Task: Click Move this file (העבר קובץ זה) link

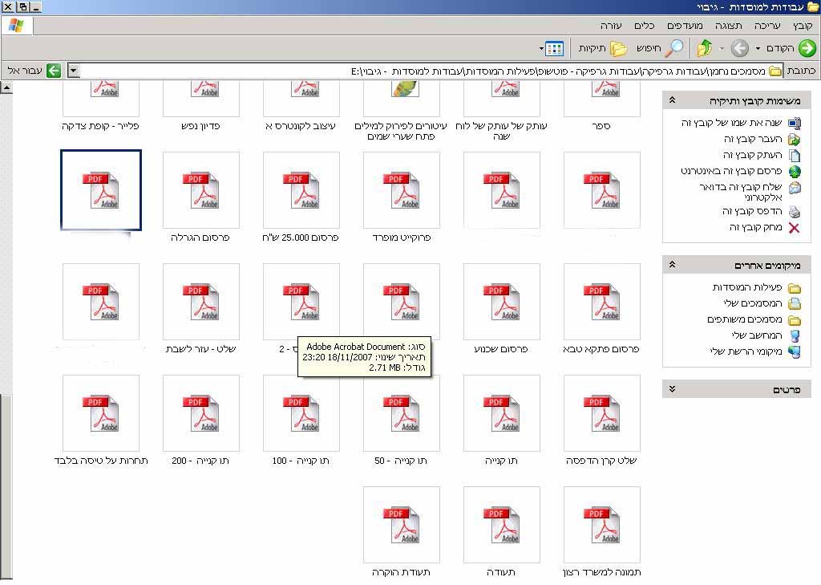Action: click(753, 139)
